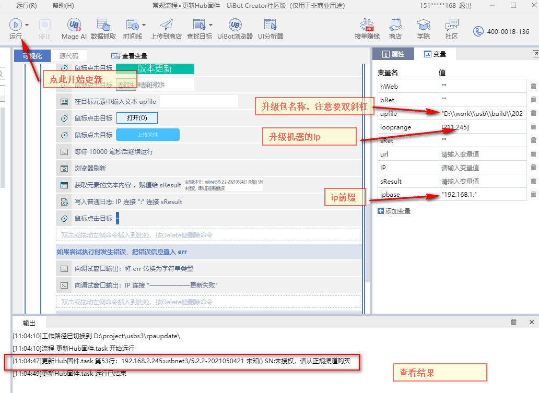539x393 pixels.
Task: Click the url value field
Action: click(x=483, y=154)
